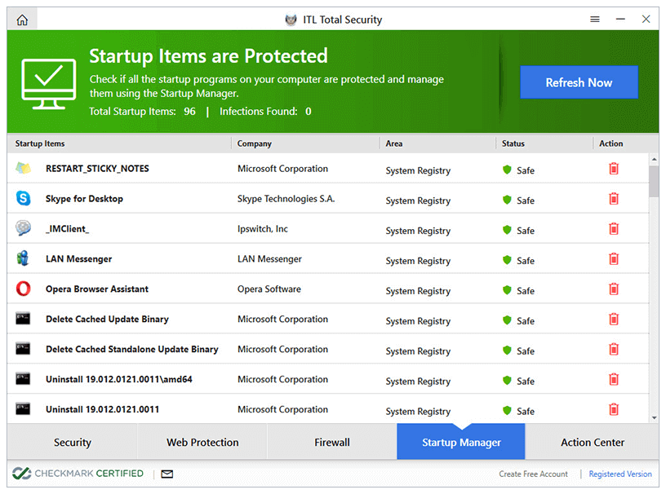Select Skype for Desktop item name
Image resolution: width=666 pixels, height=494 pixels.
point(84,199)
